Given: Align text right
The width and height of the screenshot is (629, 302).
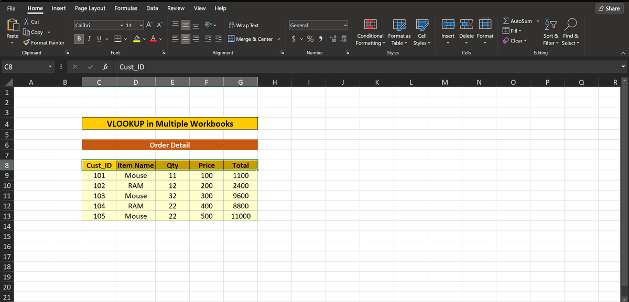Looking at the screenshot, I should tap(195, 39).
